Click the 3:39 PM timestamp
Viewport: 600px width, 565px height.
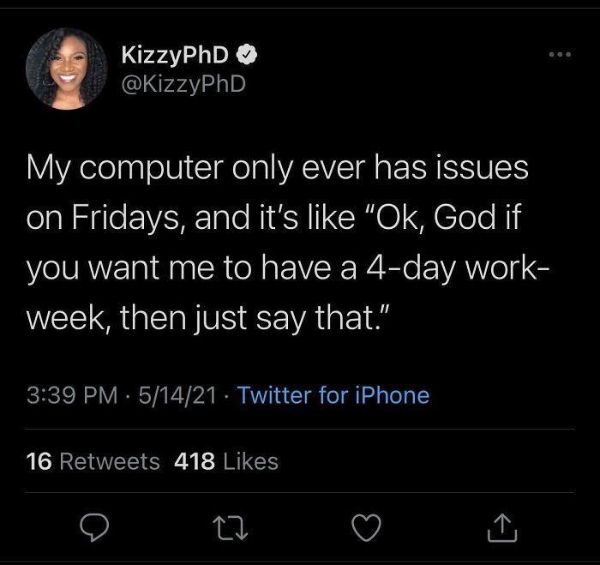pos(72,395)
